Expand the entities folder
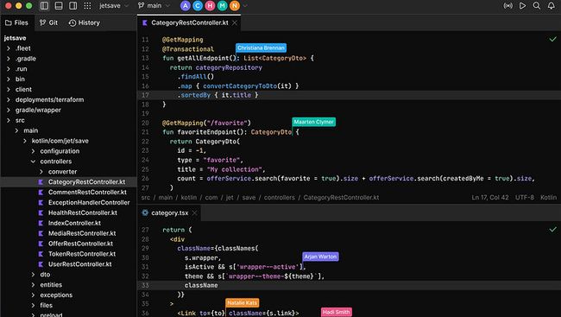The image size is (561, 317). (34, 285)
